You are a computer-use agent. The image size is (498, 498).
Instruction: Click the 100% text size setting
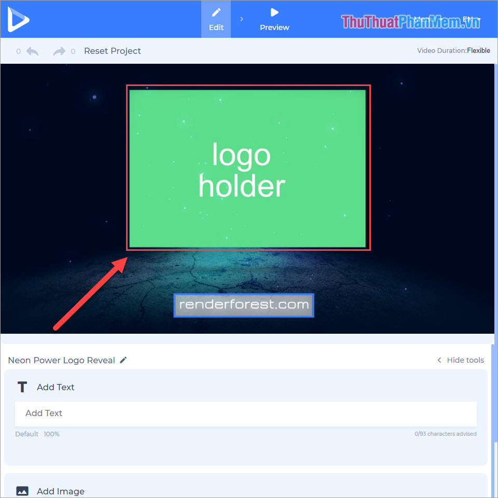[x=51, y=434]
